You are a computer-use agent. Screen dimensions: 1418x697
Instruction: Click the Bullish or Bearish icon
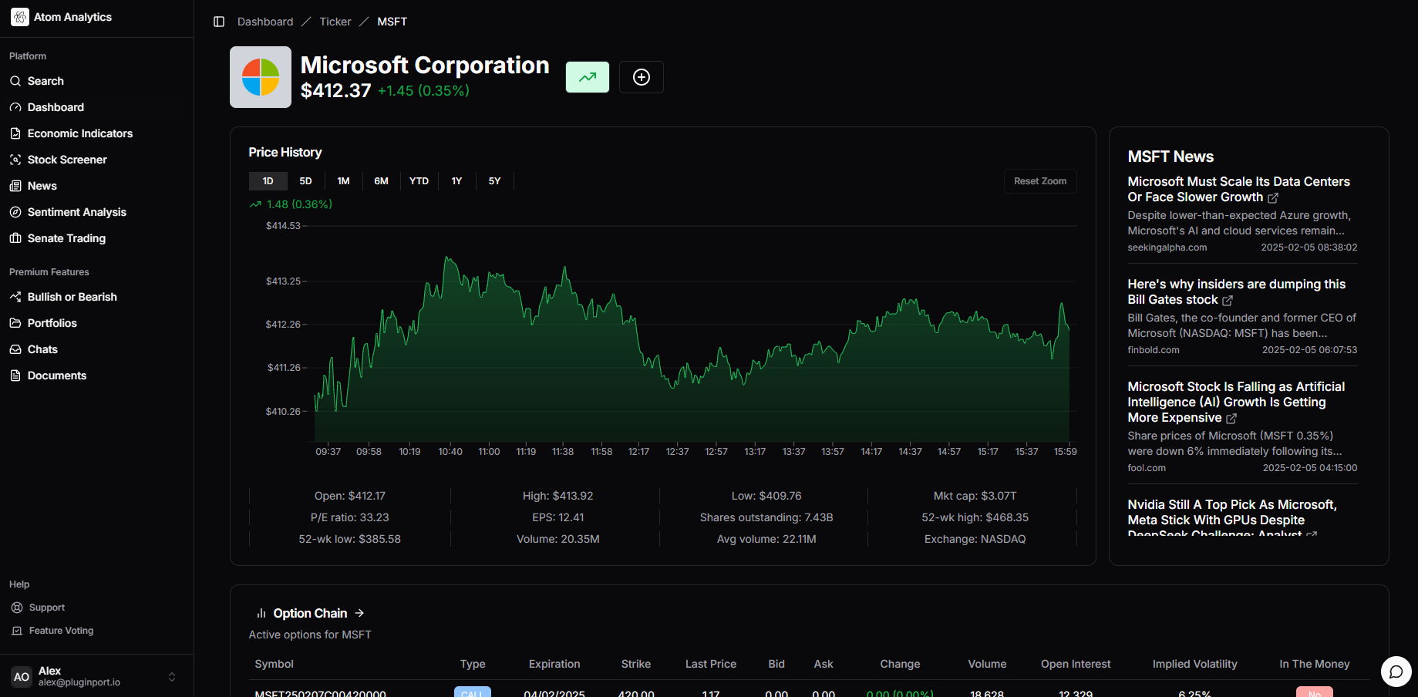(15, 297)
